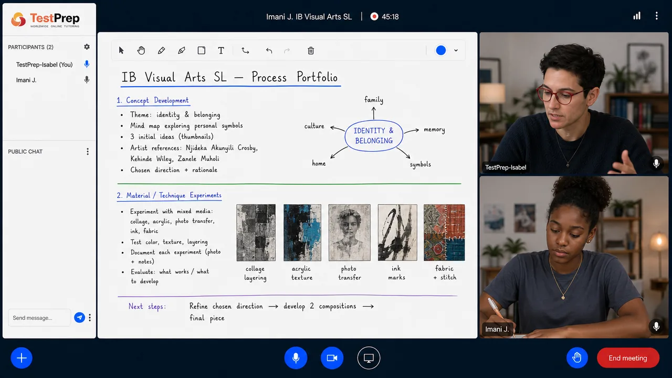
Task: Select TestPrep-Isabel (You) in participants
Action: 44,65
